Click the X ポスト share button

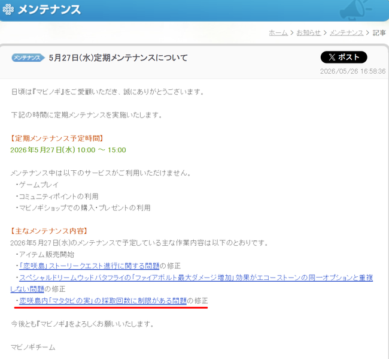344,58
